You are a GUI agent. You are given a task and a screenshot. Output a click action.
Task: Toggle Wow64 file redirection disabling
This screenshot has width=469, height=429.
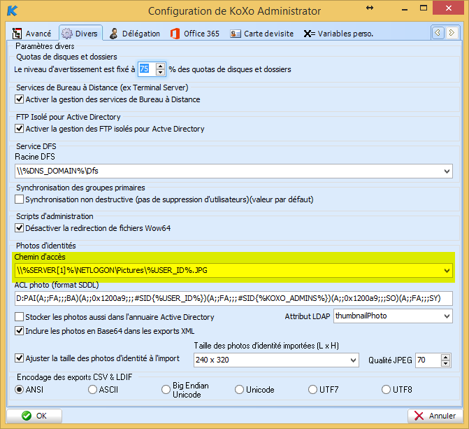click(x=19, y=228)
